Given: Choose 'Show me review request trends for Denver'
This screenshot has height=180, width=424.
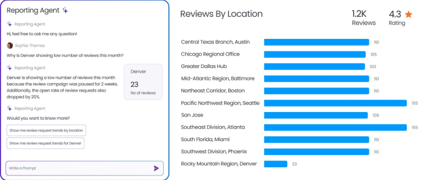Looking at the screenshot, I should 45,143.
